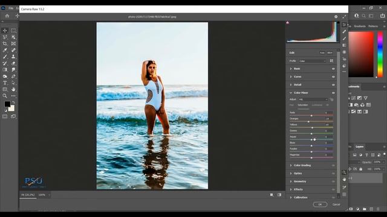Select the Zoom tool in left toolbar
Screen dimensions: 387x217
5,96
